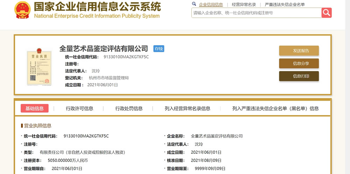Click legal representative 沈玲 in header card
This screenshot has height=174, width=350.
pos(96,71)
